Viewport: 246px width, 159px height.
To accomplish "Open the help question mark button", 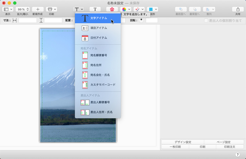I will click(238, 154).
